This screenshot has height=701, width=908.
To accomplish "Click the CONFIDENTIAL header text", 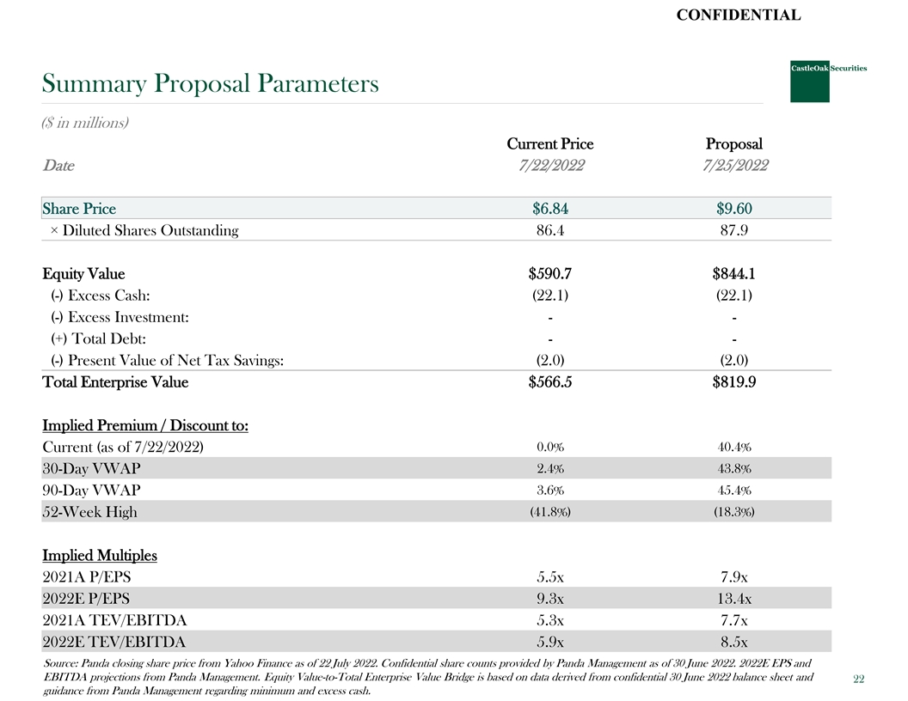I will [739, 15].
